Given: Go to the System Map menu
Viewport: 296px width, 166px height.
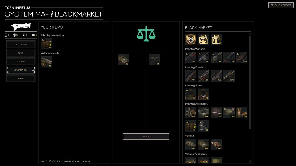Looking at the screenshot, I should tap(21, 44).
